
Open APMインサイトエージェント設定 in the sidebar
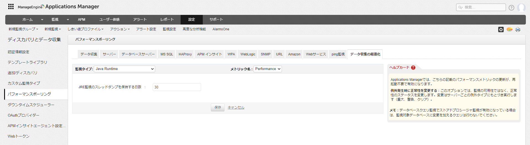point(37,126)
